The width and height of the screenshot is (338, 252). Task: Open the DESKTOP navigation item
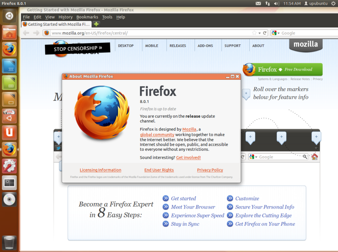(x=125, y=46)
